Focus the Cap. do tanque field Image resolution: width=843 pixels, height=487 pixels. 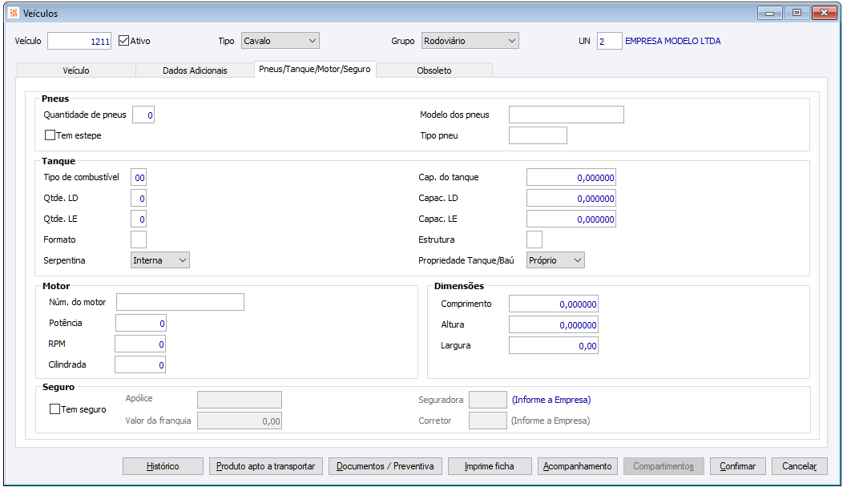(x=571, y=177)
